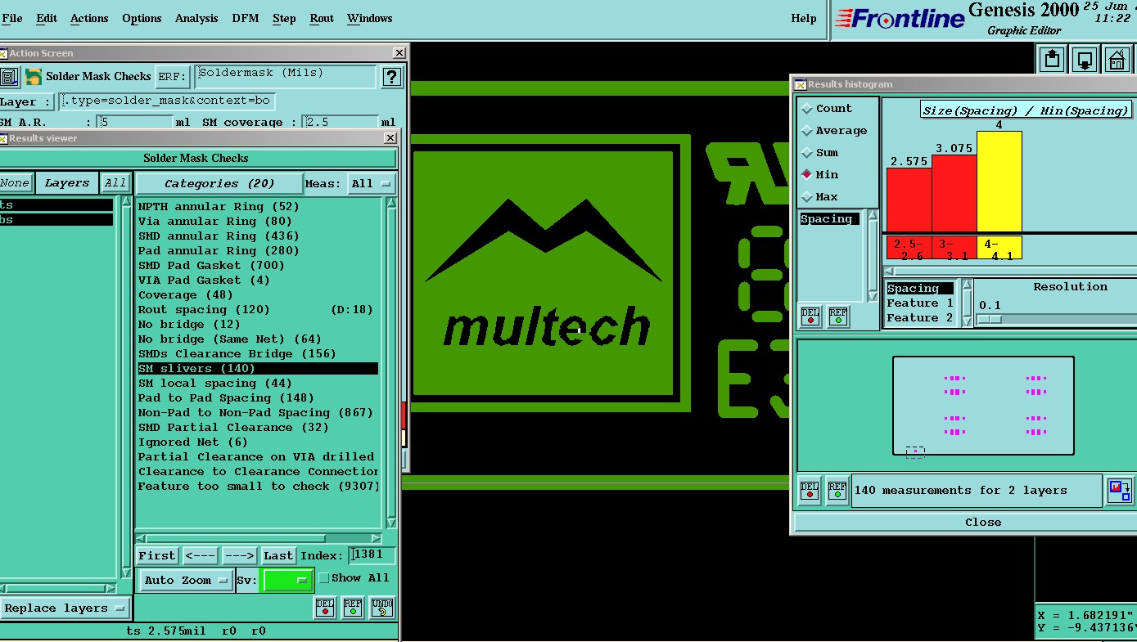The image size is (1137, 642).
Task: Click DEL icon under the Spacing list
Action: tap(810, 316)
